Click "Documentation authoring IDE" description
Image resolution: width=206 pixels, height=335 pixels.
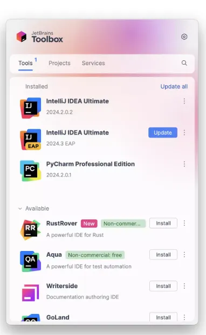(x=83, y=297)
